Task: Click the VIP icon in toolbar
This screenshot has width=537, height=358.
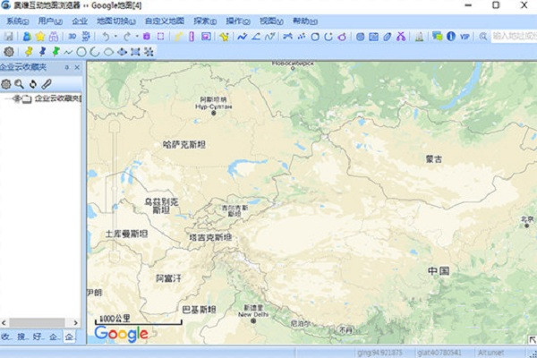Action: pyautogui.click(x=465, y=37)
